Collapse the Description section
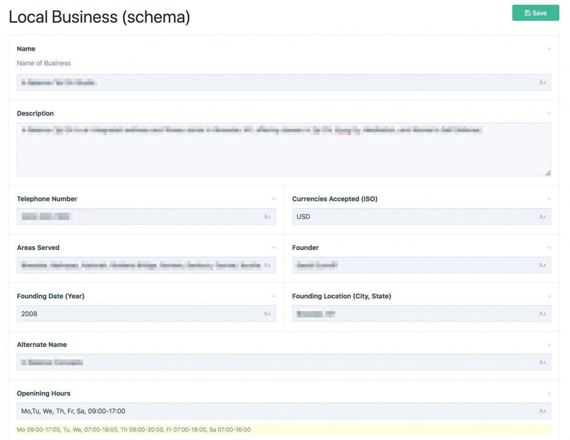570x440 pixels. 549,114
